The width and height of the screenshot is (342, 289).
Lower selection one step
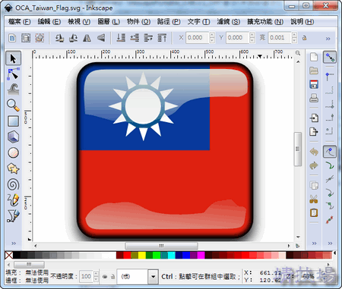[135, 38]
